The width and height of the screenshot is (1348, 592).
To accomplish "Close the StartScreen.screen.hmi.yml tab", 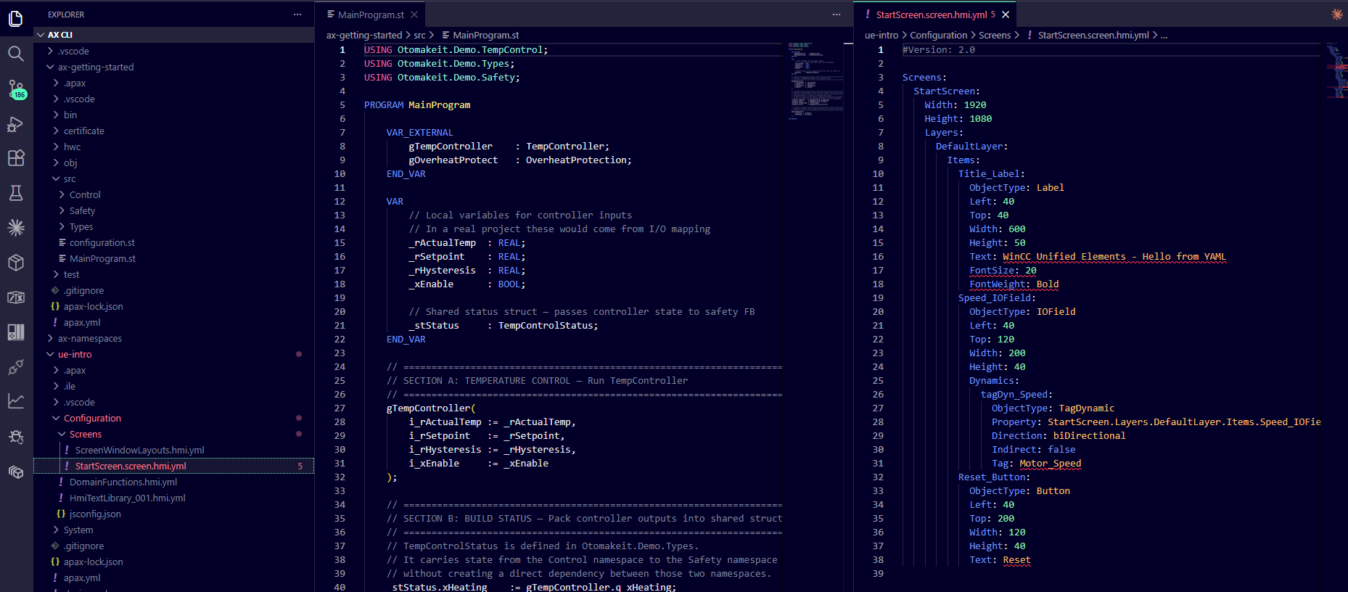I will [1006, 15].
